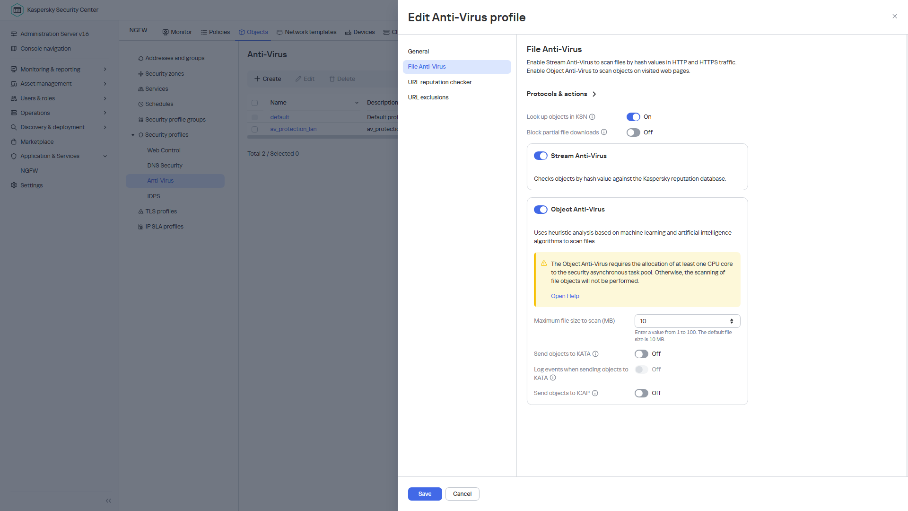Click the Administration Server icon in sidebar
The image size is (908, 511).
[14, 34]
